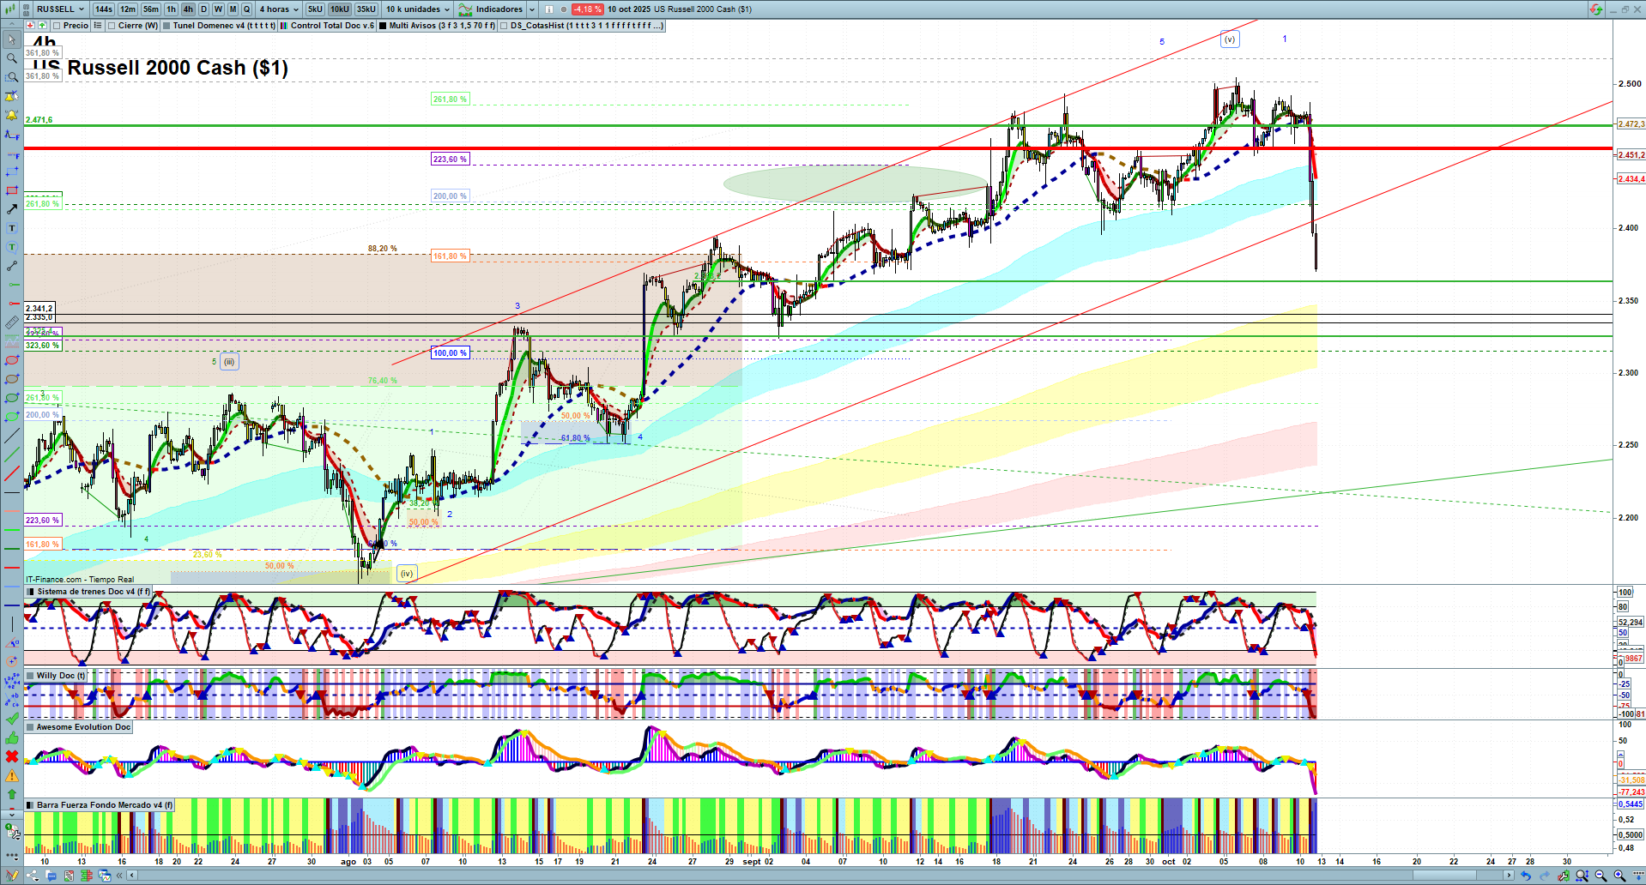
Task: Open the RUSSELL symbol dropdown
Action: point(60,9)
